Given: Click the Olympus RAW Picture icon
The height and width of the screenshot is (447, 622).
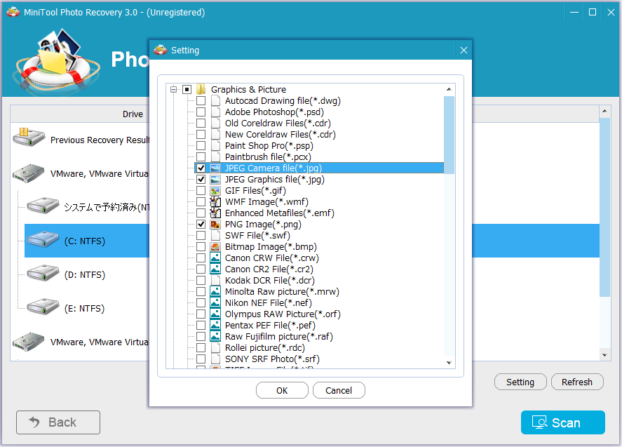Looking at the screenshot, I should pyautogui.click(x=215, y=314).
